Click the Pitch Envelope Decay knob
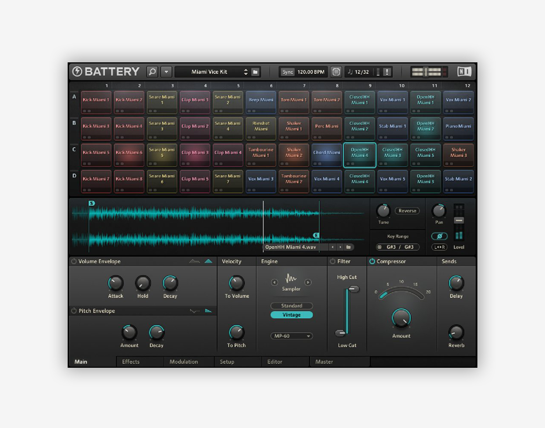 coord(156,333)
